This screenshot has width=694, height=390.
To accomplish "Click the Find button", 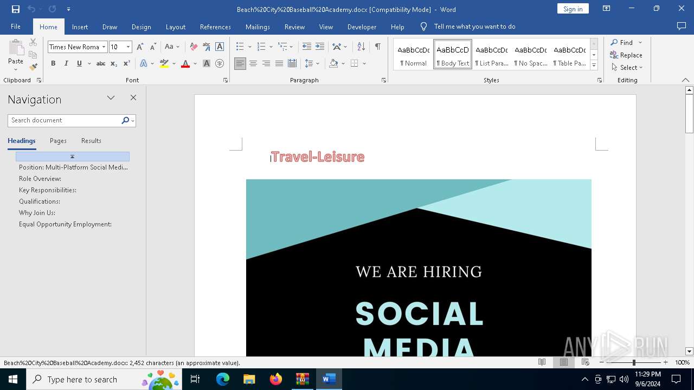I will pyautogui.click(x=621, y=42).
